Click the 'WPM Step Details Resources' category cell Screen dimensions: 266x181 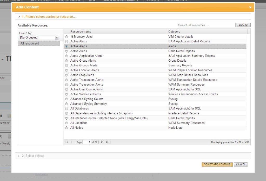point(188,75)
